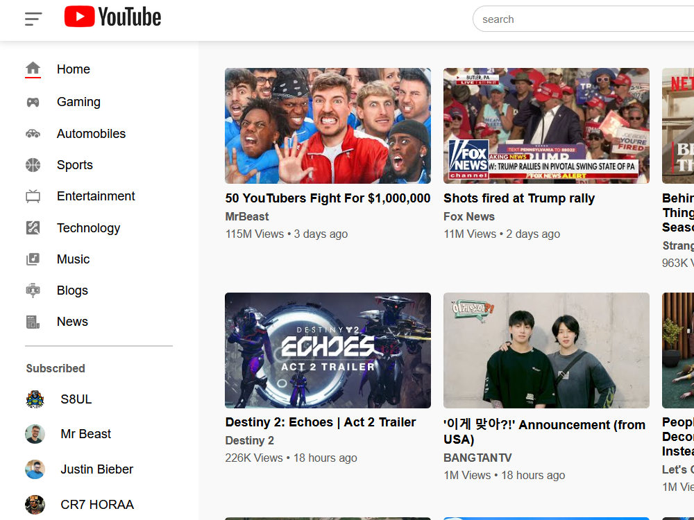Click the Automobiles car icon
The height and width of the screenshot is (520, 694).
point(33,134)
